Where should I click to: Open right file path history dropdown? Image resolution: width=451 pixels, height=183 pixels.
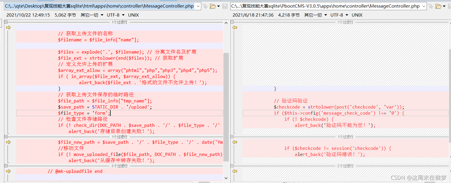[x=424, y=6]
